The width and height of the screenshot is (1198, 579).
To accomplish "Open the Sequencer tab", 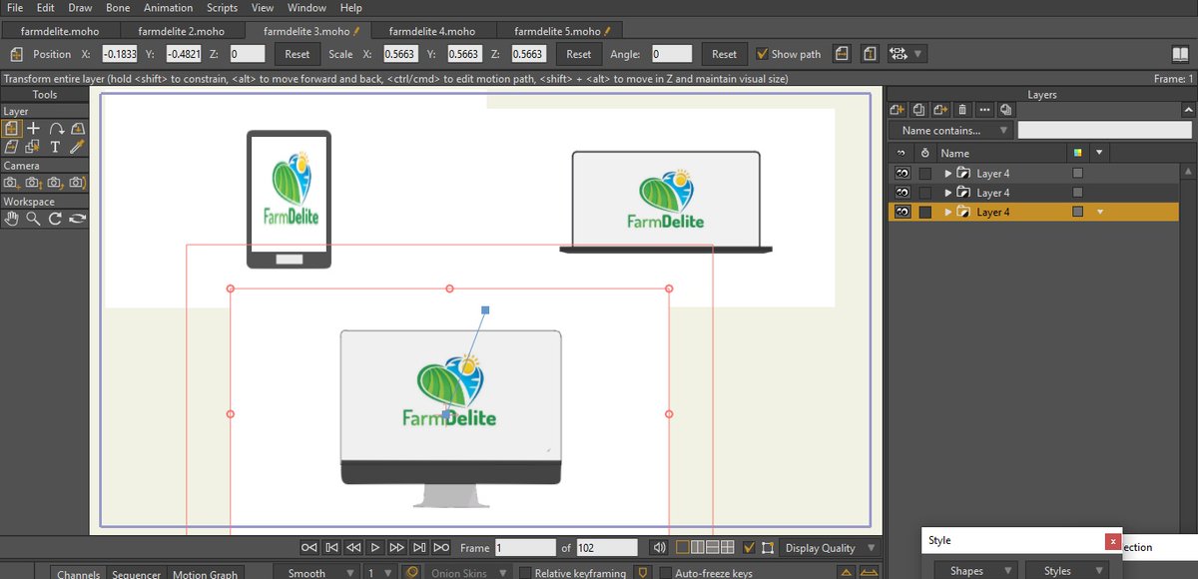I will coord(136,574).
